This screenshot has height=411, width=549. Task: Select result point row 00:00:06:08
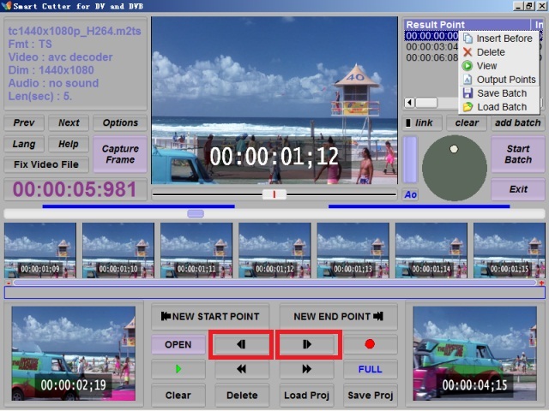click(432, 57)
